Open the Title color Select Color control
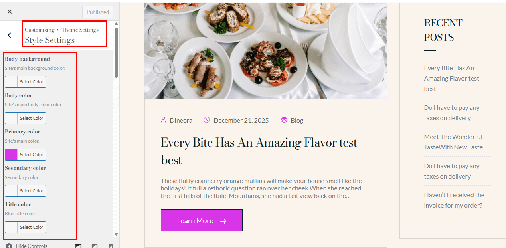The height and width of the screenshot is (248, 506). (26, 227)
